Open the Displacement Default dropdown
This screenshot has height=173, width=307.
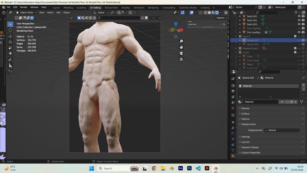pyautogui.click(x=282, y=130)
